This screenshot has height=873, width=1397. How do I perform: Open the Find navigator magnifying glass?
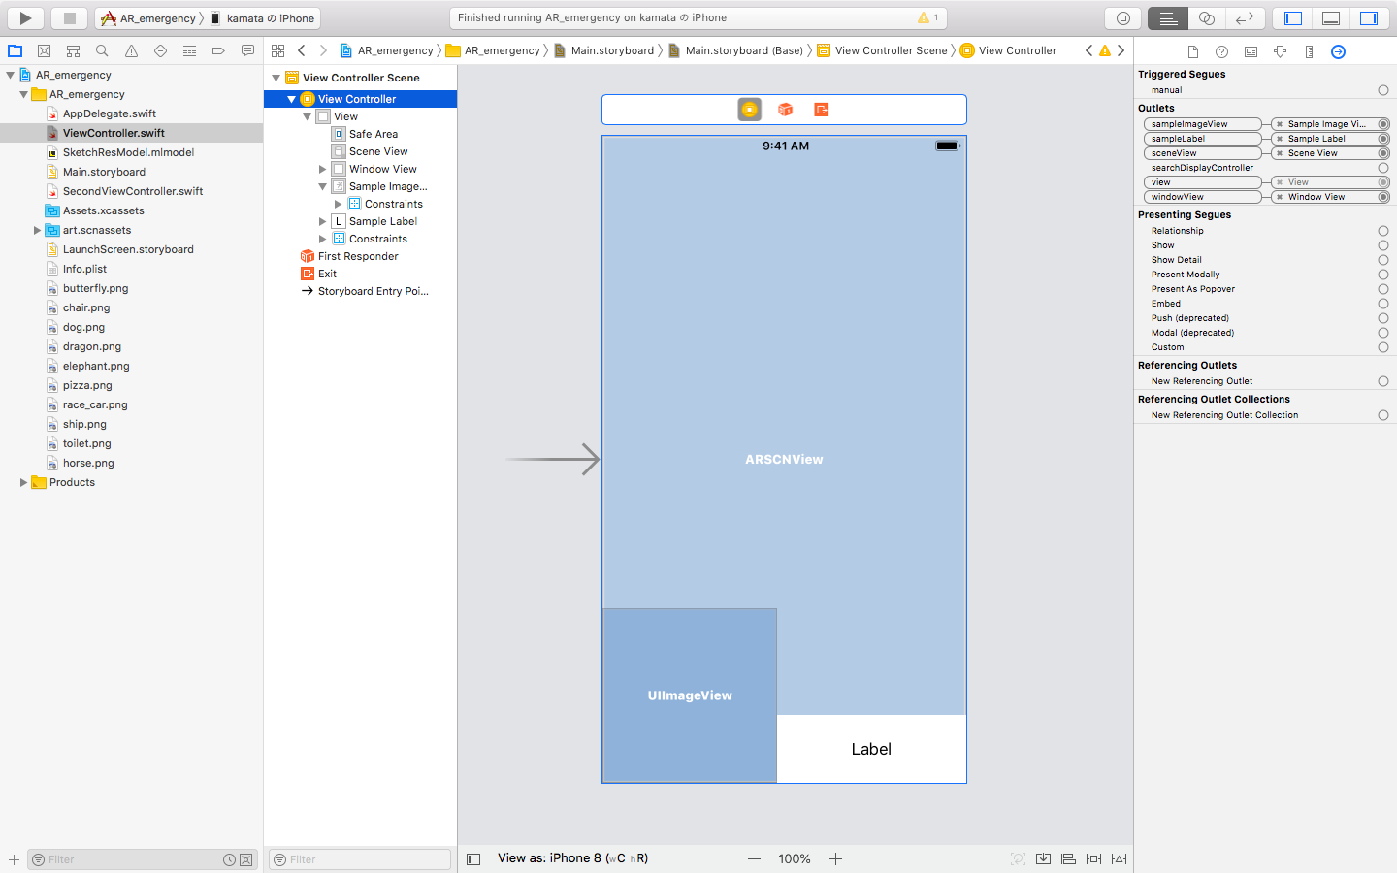click(x=101, y=50)
